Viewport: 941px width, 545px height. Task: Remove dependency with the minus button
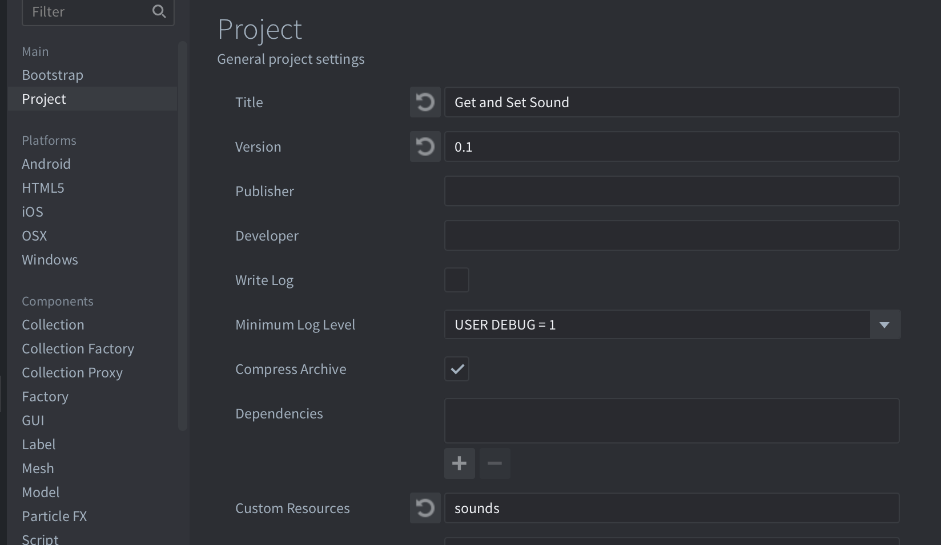point(495,463)
